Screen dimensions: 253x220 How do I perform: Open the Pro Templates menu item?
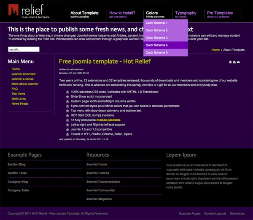click(x=220, y=14)
